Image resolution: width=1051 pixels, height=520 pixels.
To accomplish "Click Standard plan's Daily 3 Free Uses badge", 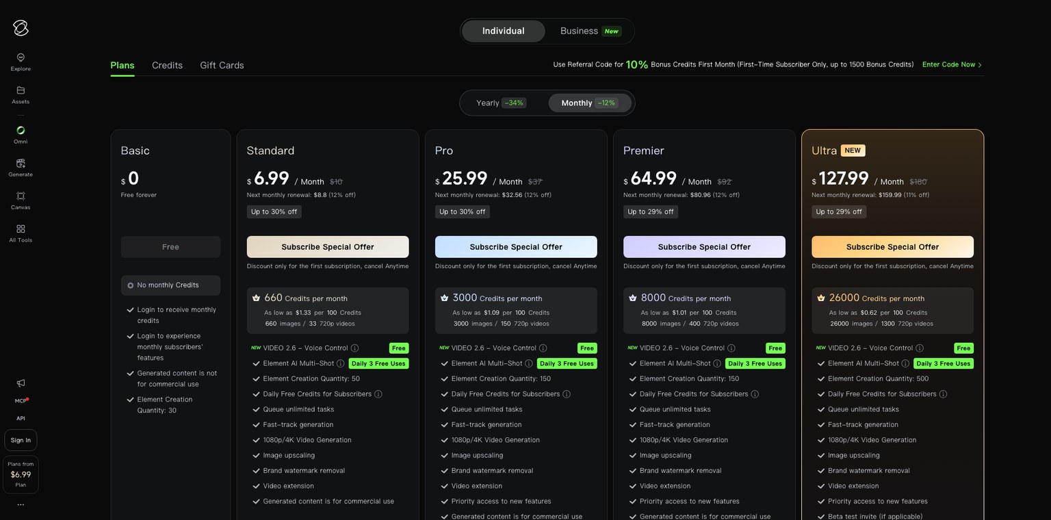I will (378, 363).
